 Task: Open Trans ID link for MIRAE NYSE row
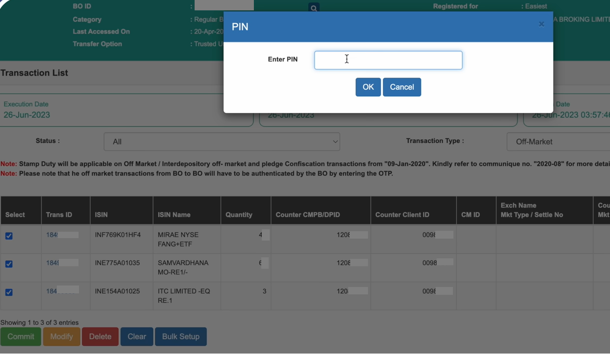[x=52, y=235]
